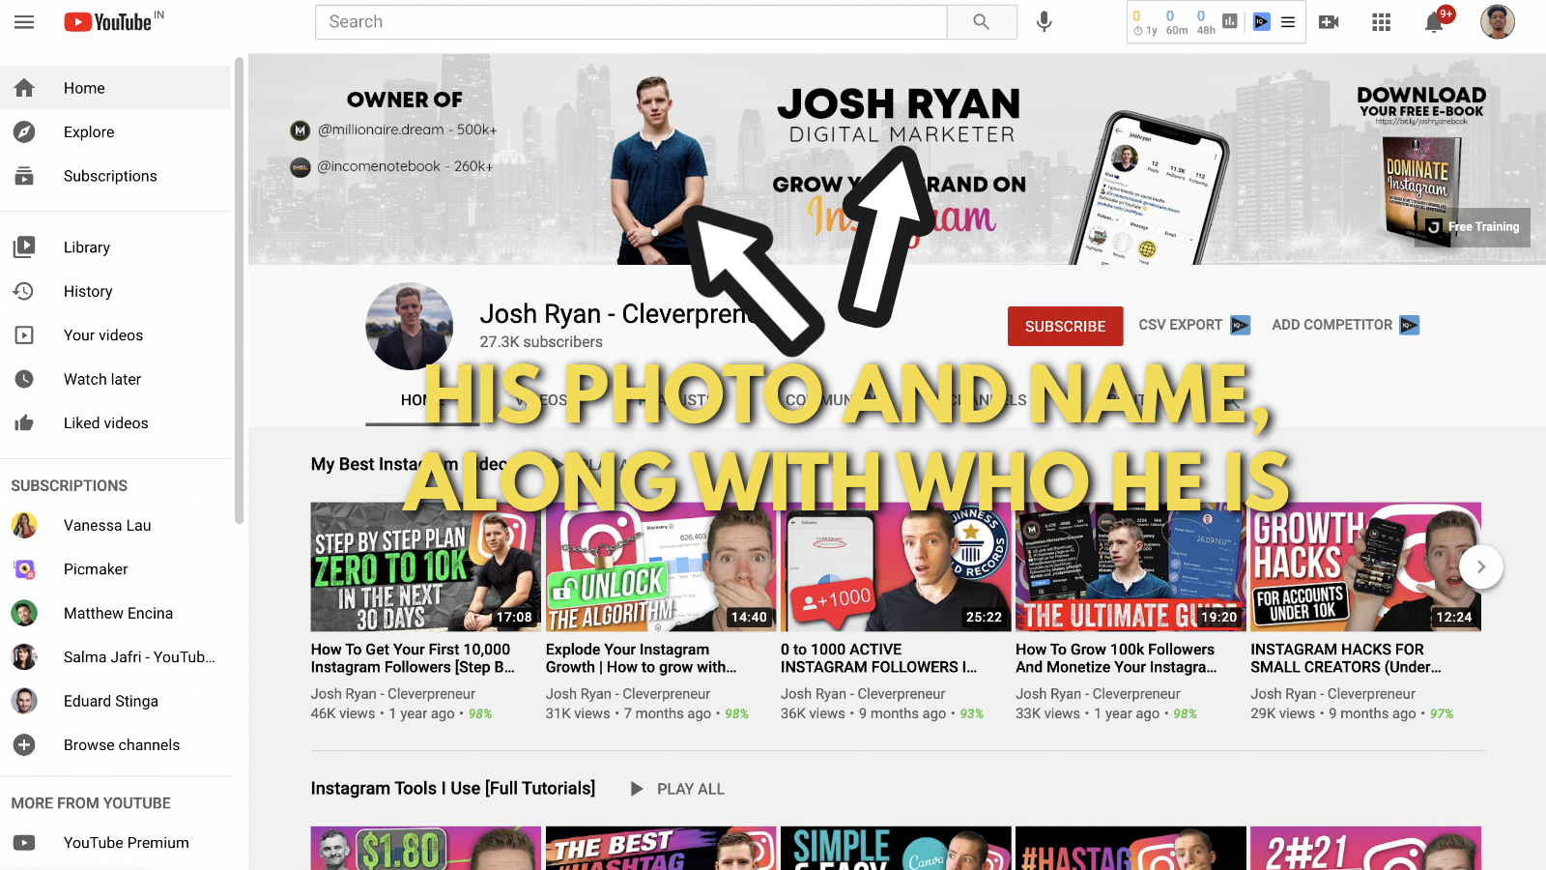1546x870 pixels.
Task: Open Subscriptions in the sidebar
Action: click(116, 176)
